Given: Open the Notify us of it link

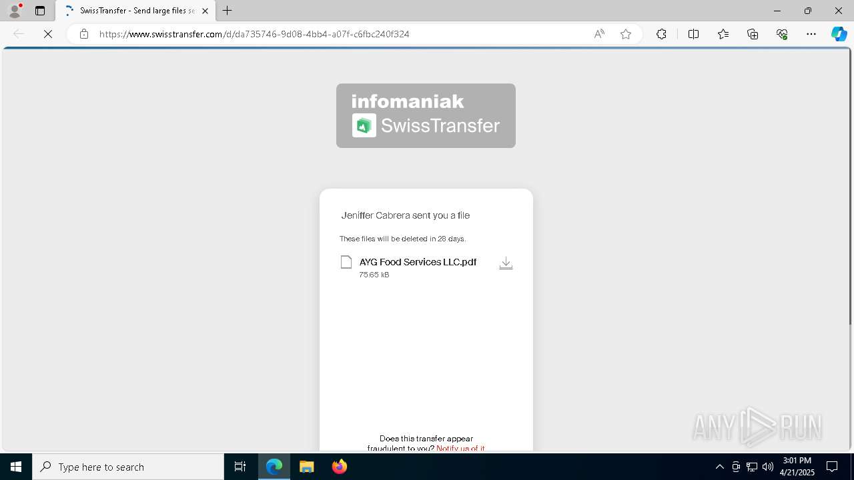Looking at the screenshot, I should point(460,448).
